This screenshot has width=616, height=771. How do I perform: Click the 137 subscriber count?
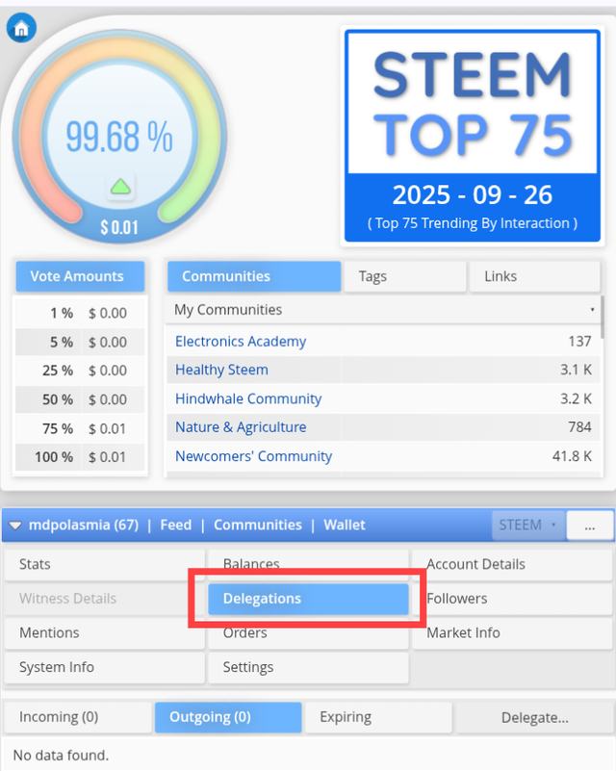[579, 342]
